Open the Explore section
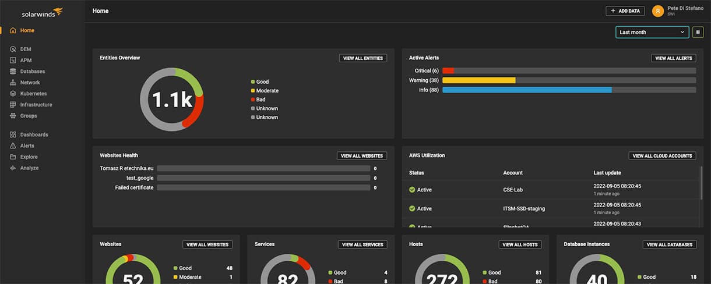Viewport: 711px width, 284px height. pyautogui.click(x=29, y=157)
